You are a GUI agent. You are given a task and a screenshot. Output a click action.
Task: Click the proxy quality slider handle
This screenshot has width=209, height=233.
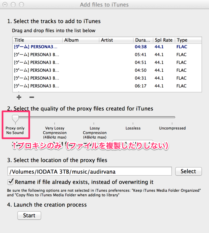pyautogui.click(x=15, y=119)
